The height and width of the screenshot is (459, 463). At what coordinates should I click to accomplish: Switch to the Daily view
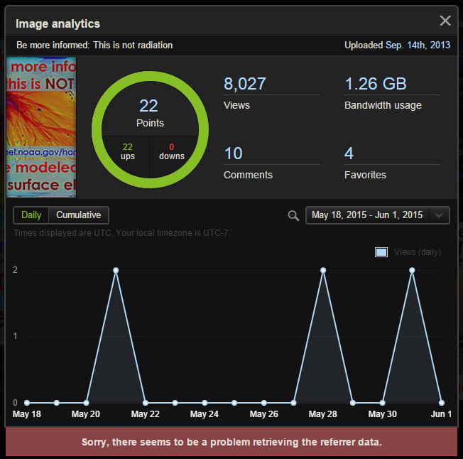pos(31,215)
